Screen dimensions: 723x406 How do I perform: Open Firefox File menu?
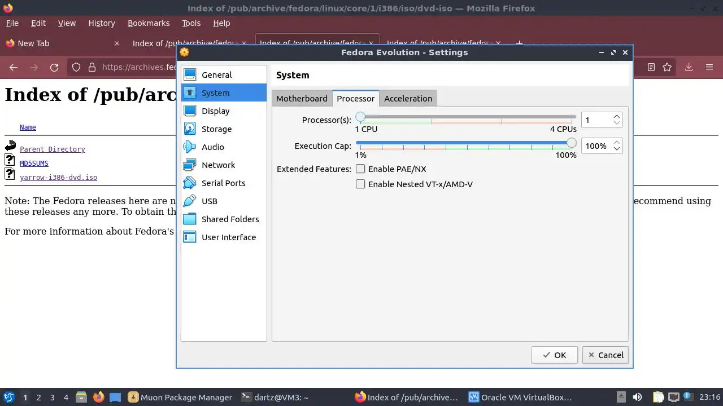pyautogui.click(x=12, y=23)
